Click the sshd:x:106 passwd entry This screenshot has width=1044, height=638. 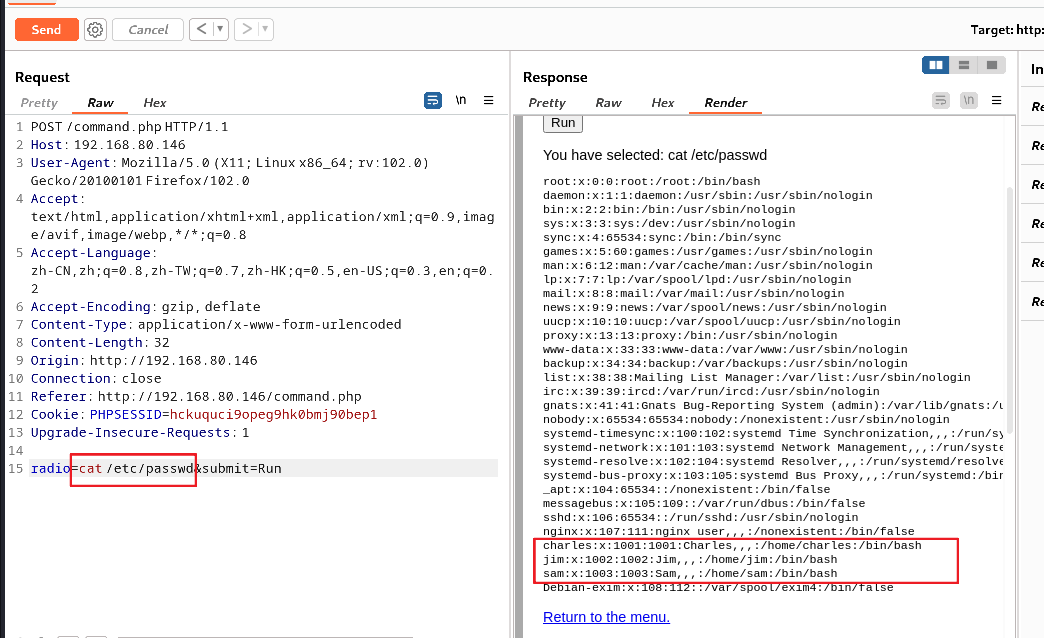[700, 517]
